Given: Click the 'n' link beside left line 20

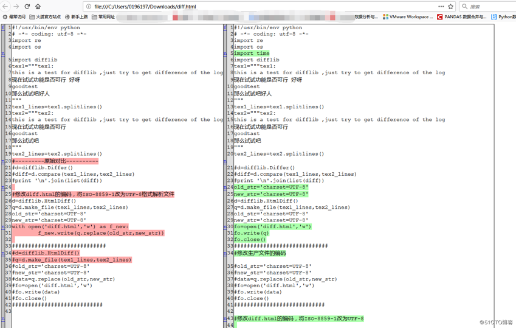Looking at the screenshot, I should click(x=3, y=161).
